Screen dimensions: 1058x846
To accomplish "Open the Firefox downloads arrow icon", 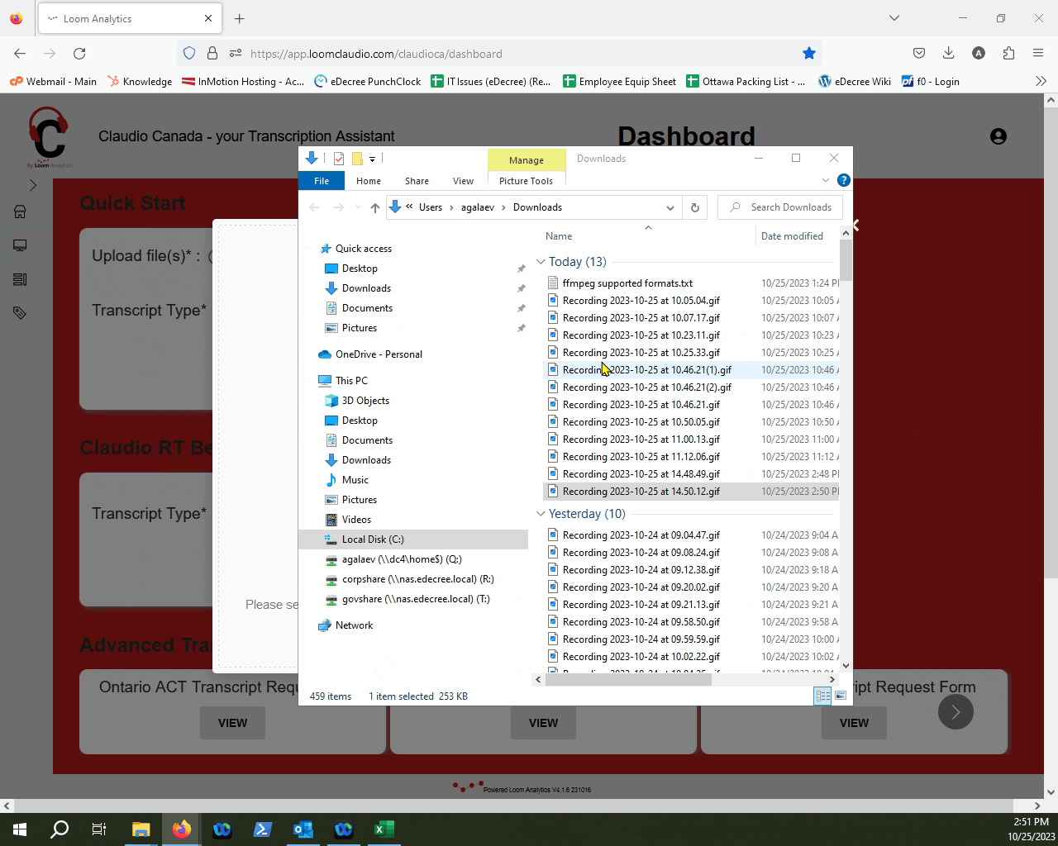I will 949,54.
